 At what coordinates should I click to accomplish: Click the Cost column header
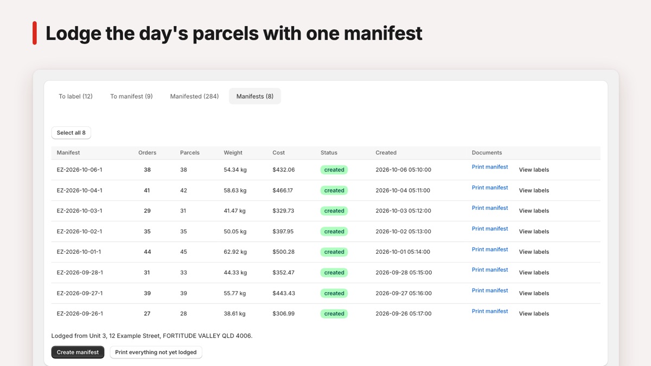[278, 153]
